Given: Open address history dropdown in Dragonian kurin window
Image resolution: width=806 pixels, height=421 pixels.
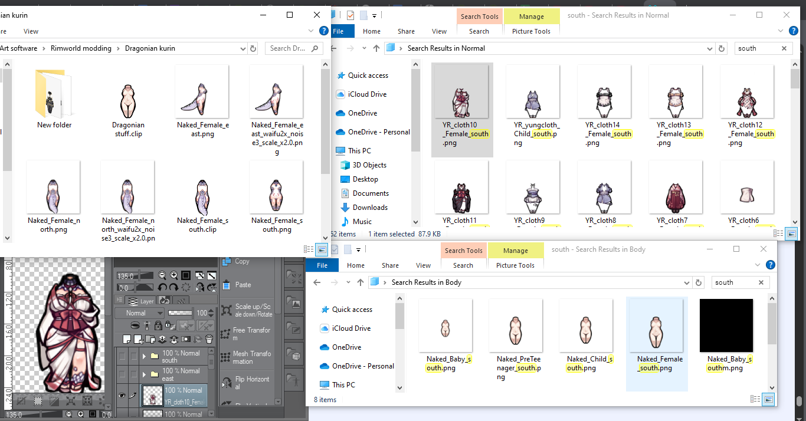Looking at the screenshot, I should click(244, 48).
